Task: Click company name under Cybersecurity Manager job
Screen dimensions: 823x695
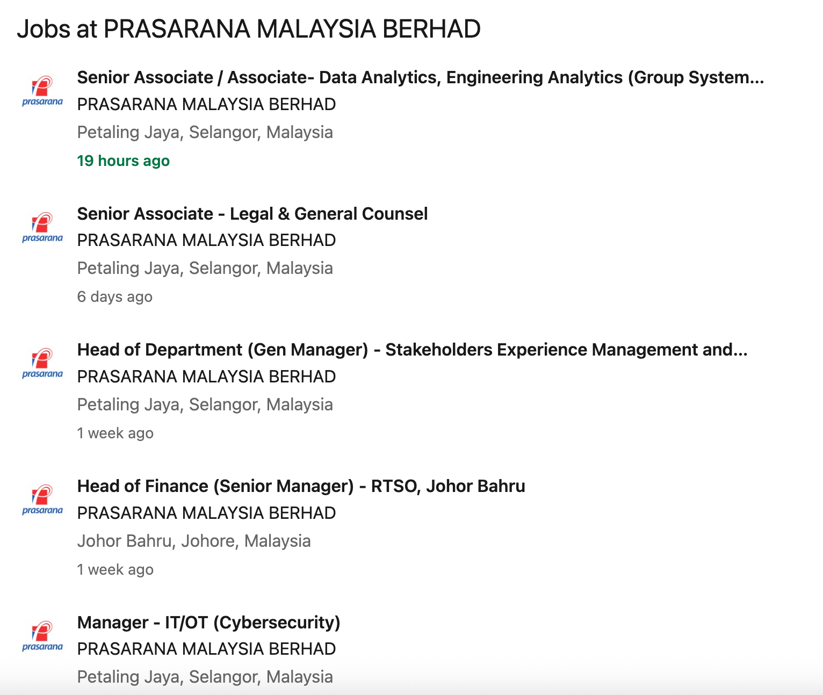Action: coord(206,649)
